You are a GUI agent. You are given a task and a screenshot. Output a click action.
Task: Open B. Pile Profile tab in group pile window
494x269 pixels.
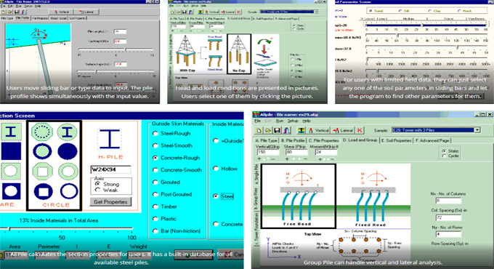(293, 140)
